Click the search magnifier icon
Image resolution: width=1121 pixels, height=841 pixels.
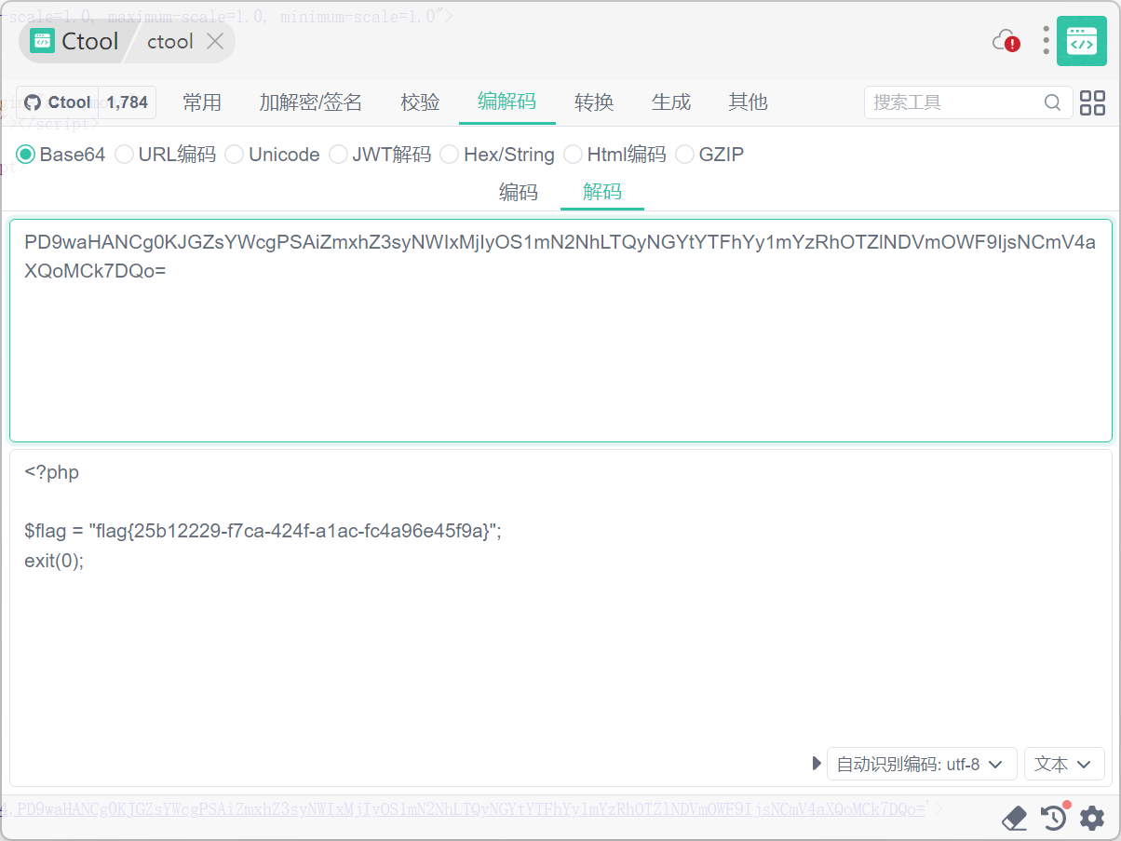pos(1052,102)
